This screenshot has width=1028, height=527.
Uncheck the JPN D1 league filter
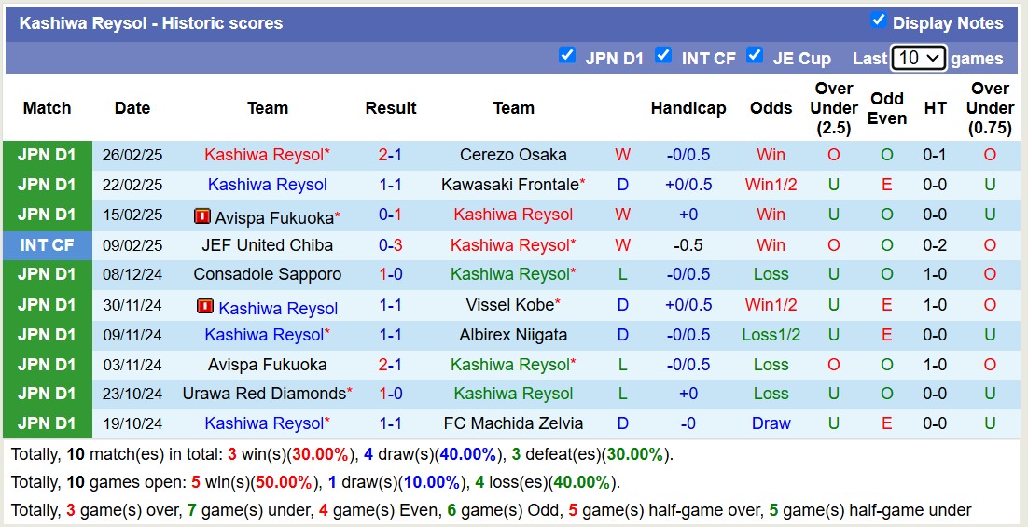coord(567,55)
